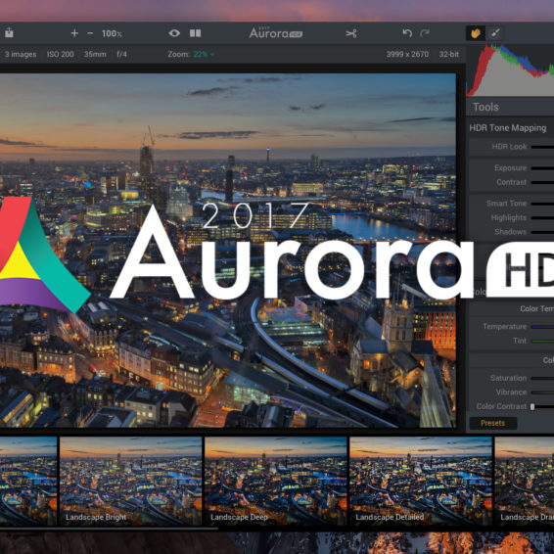Viewport: 554px width, 554px height.
Task: Click the yellow Presets button
Action: pyautogui.click(x=493, y=423)
